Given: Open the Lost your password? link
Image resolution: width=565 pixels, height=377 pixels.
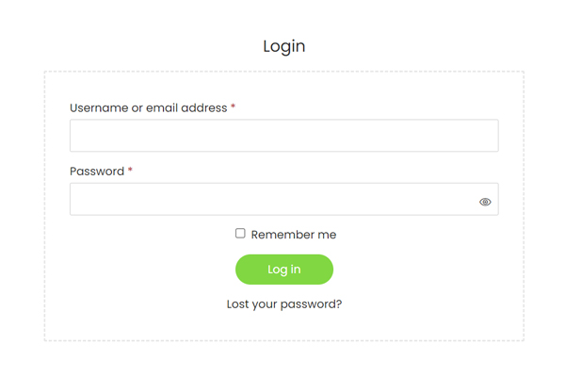Looking at the screenshot, I should (283, 304).
